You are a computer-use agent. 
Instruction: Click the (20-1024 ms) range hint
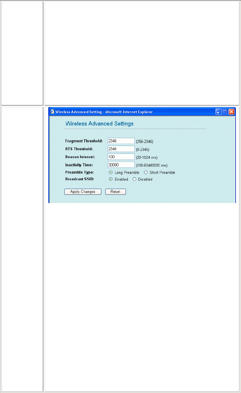click(x=147, y=158)
